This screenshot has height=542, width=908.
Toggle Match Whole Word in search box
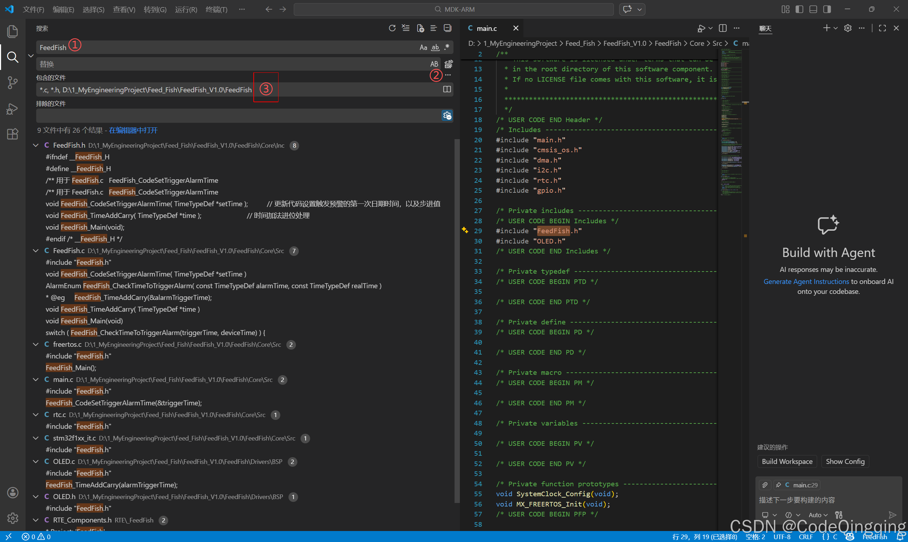[435, 48]
